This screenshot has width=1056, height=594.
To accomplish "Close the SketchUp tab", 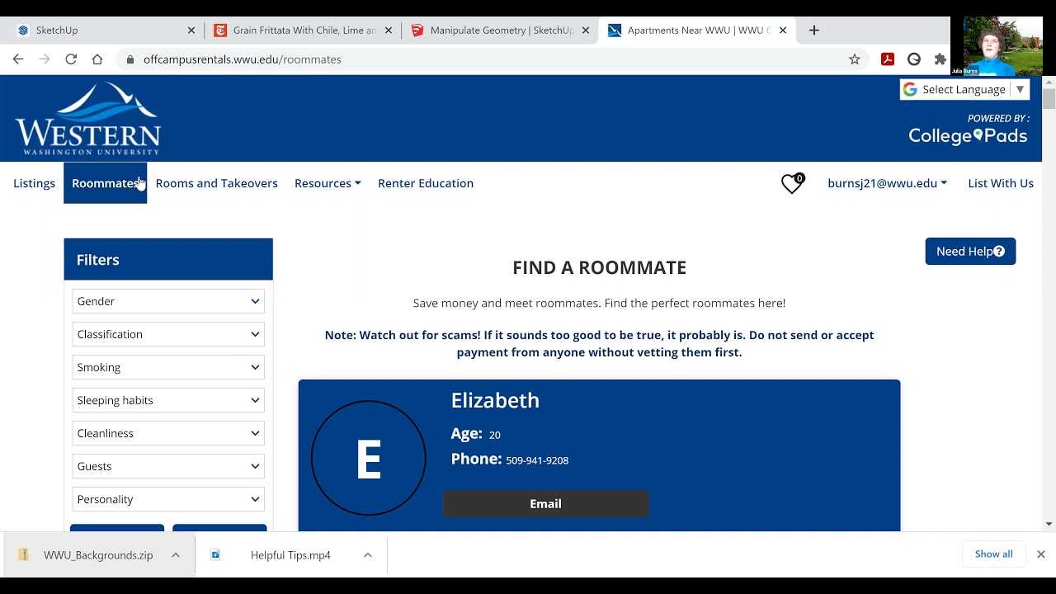I will (191, 31).
